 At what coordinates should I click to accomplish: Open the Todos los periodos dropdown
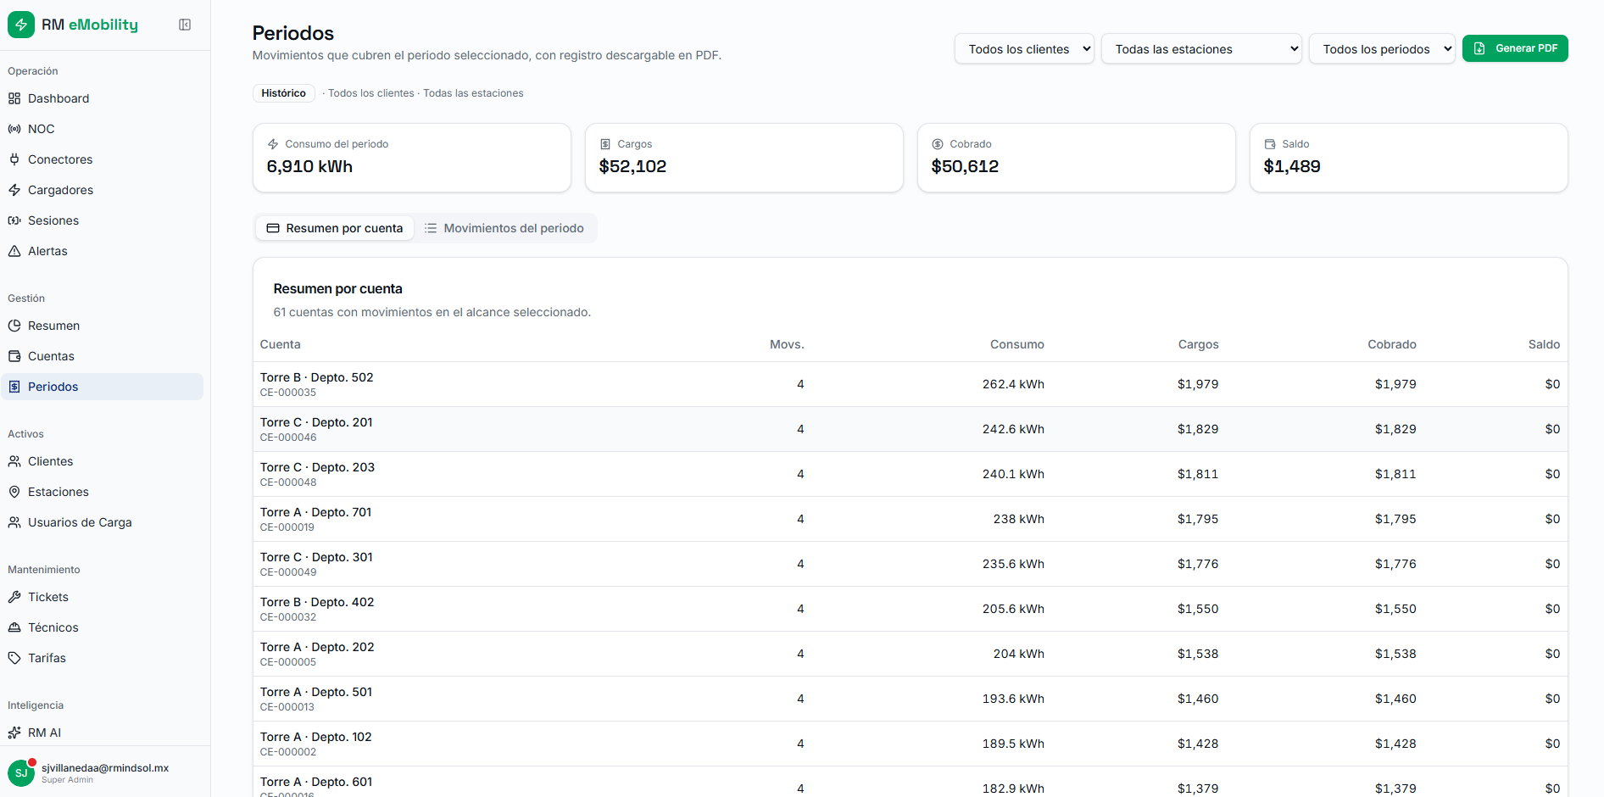1382,49
